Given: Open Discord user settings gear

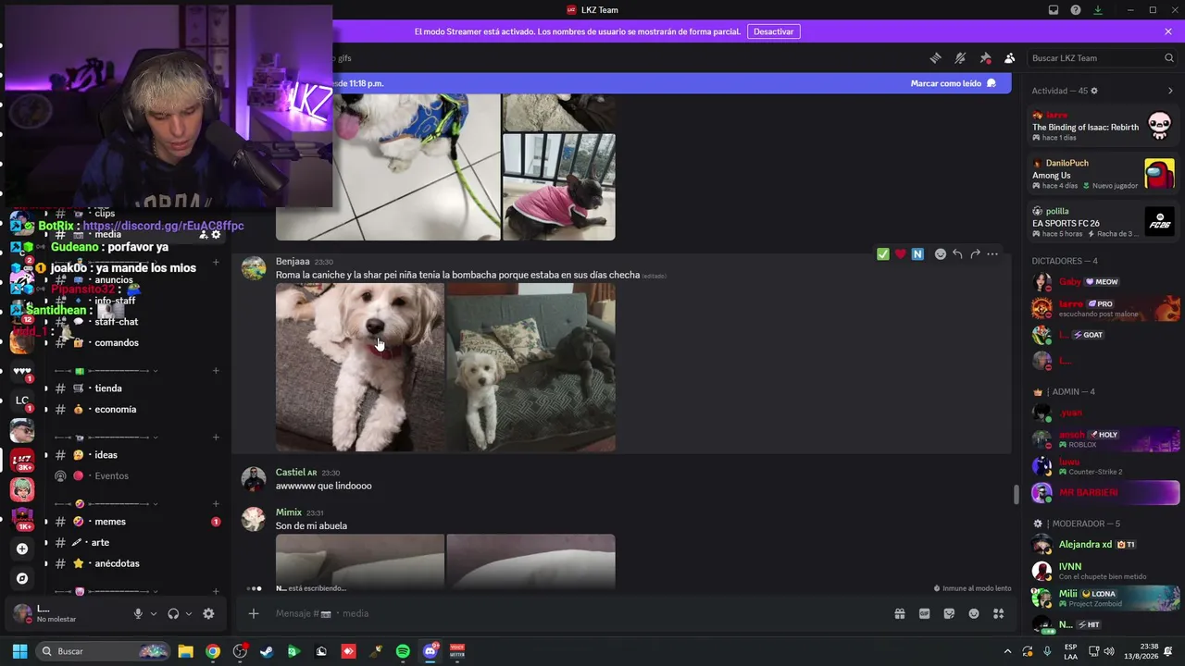Looking at the screenshot, I should click(208, 613).
